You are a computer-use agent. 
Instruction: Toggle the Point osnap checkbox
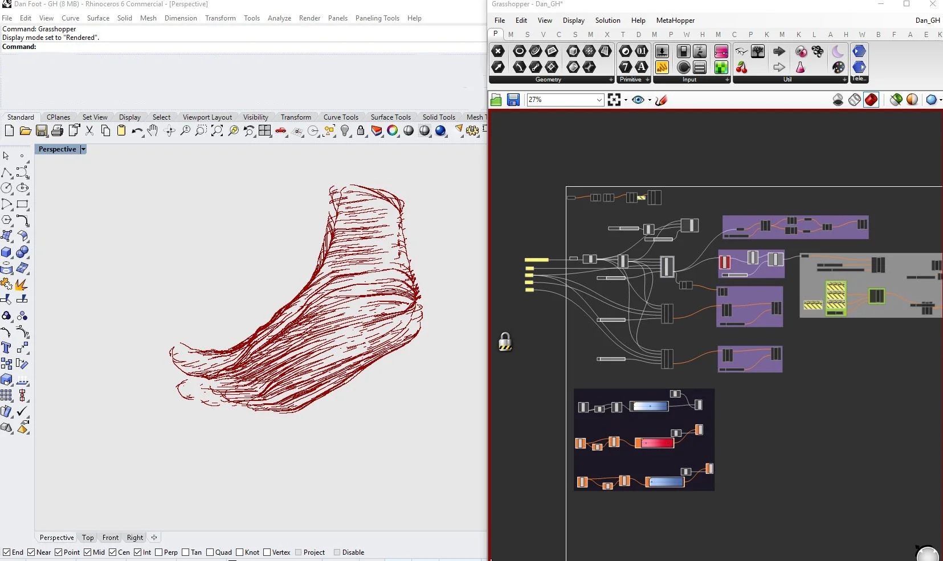59,552
